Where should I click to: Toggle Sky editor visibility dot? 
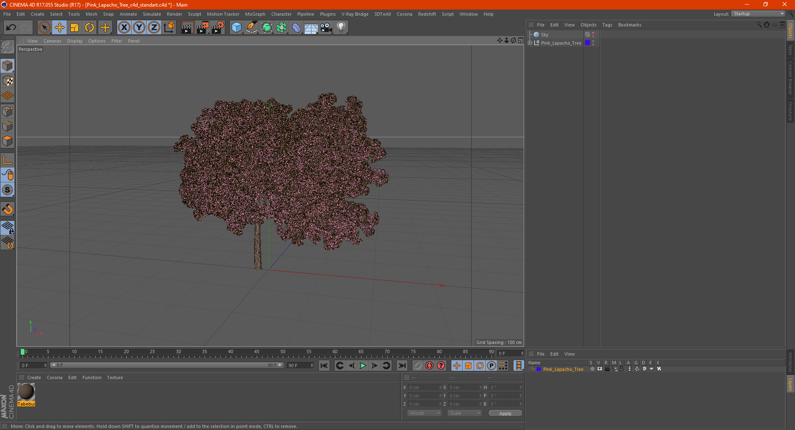click(x=593, y=33)
